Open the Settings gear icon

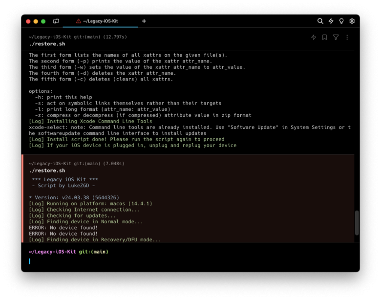[x=352, y=21]
